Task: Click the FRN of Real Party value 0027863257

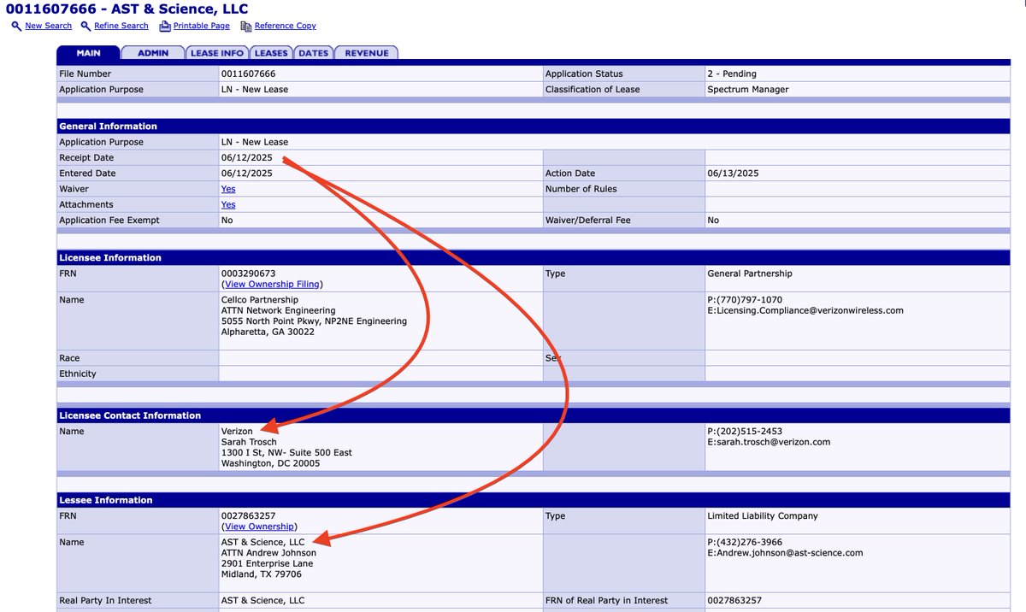Action: pyautogui.click(x=734, y=601)
